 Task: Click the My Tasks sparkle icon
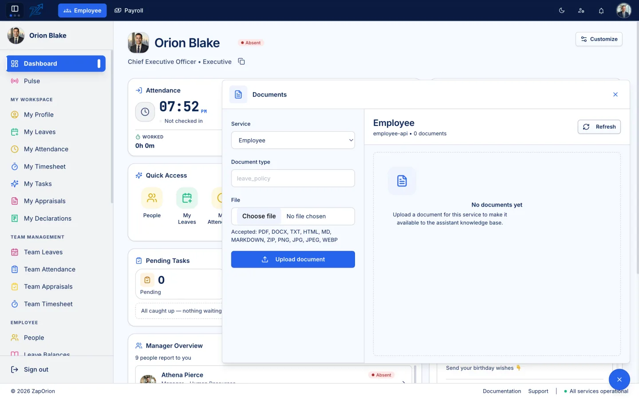pos(15,184)
